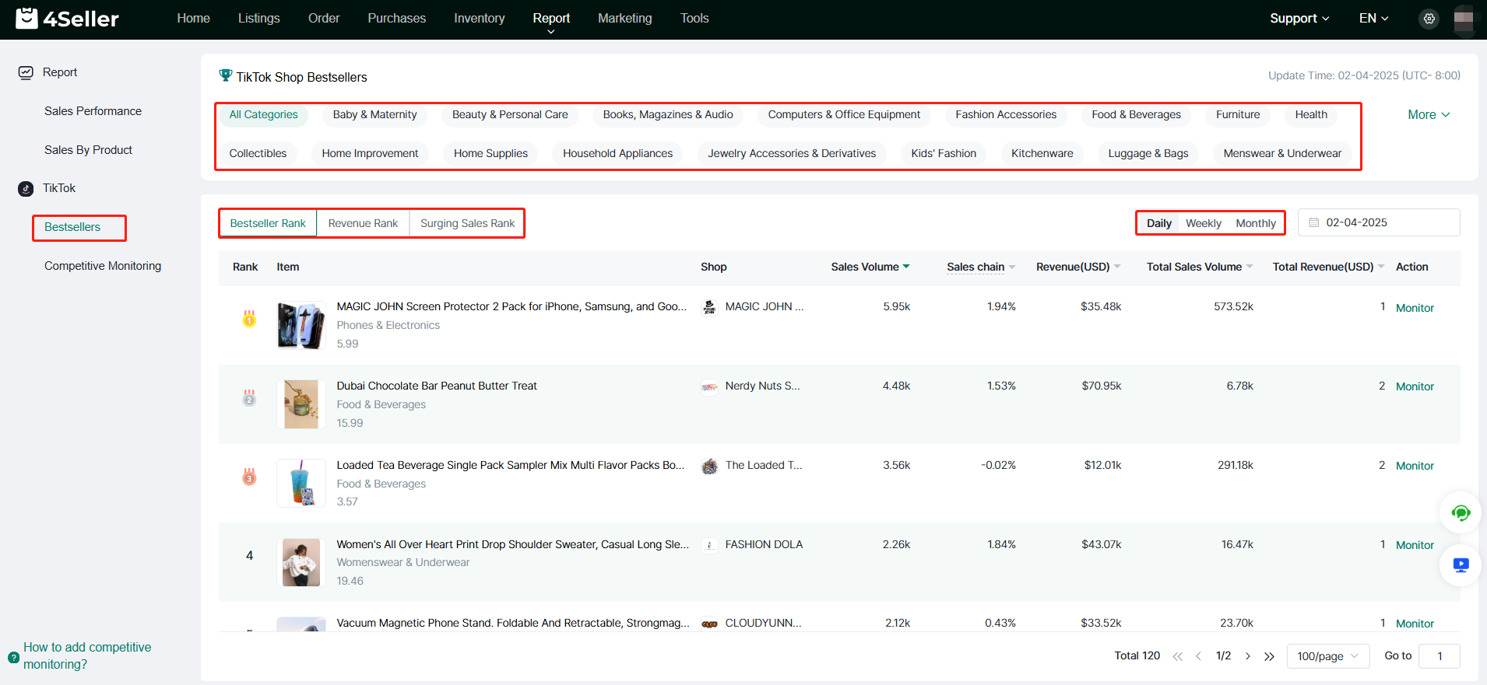This screenshot has width=1487, height=685.
Task: Switch to Surging Sales Rank tab
Action: point(467,223)
